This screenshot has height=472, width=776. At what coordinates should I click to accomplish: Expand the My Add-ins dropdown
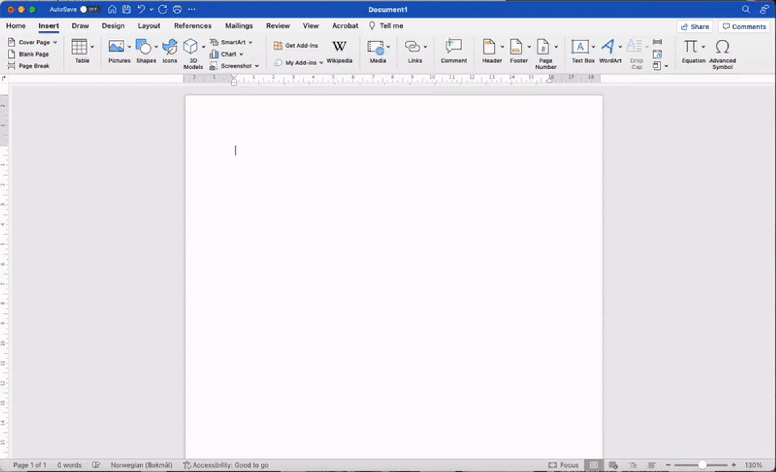[x=321, y=63]
